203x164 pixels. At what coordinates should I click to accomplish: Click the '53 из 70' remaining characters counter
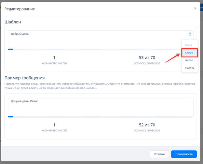click(147, 58)
